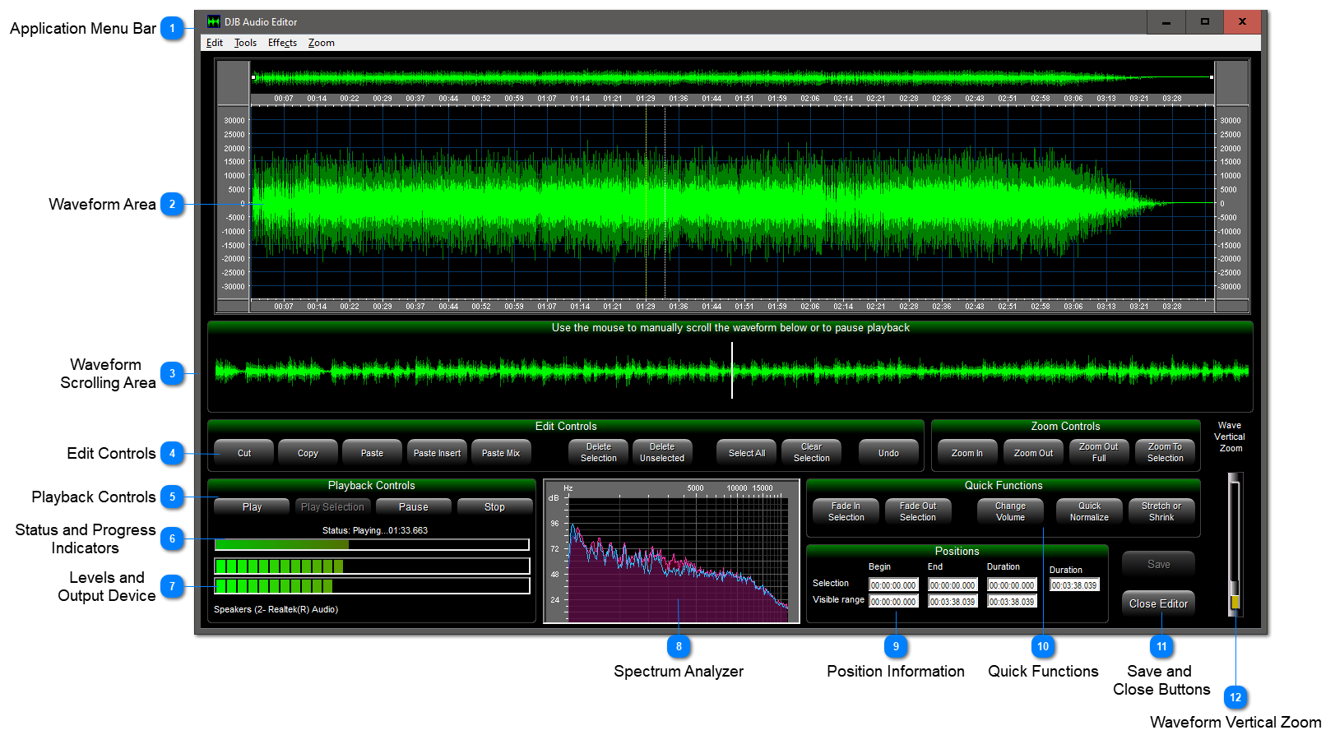This screenshot has width=1335, height=744.
Task: Click the overview waveform strip at top
Action: pyautogui.click(x=732, y=77)
